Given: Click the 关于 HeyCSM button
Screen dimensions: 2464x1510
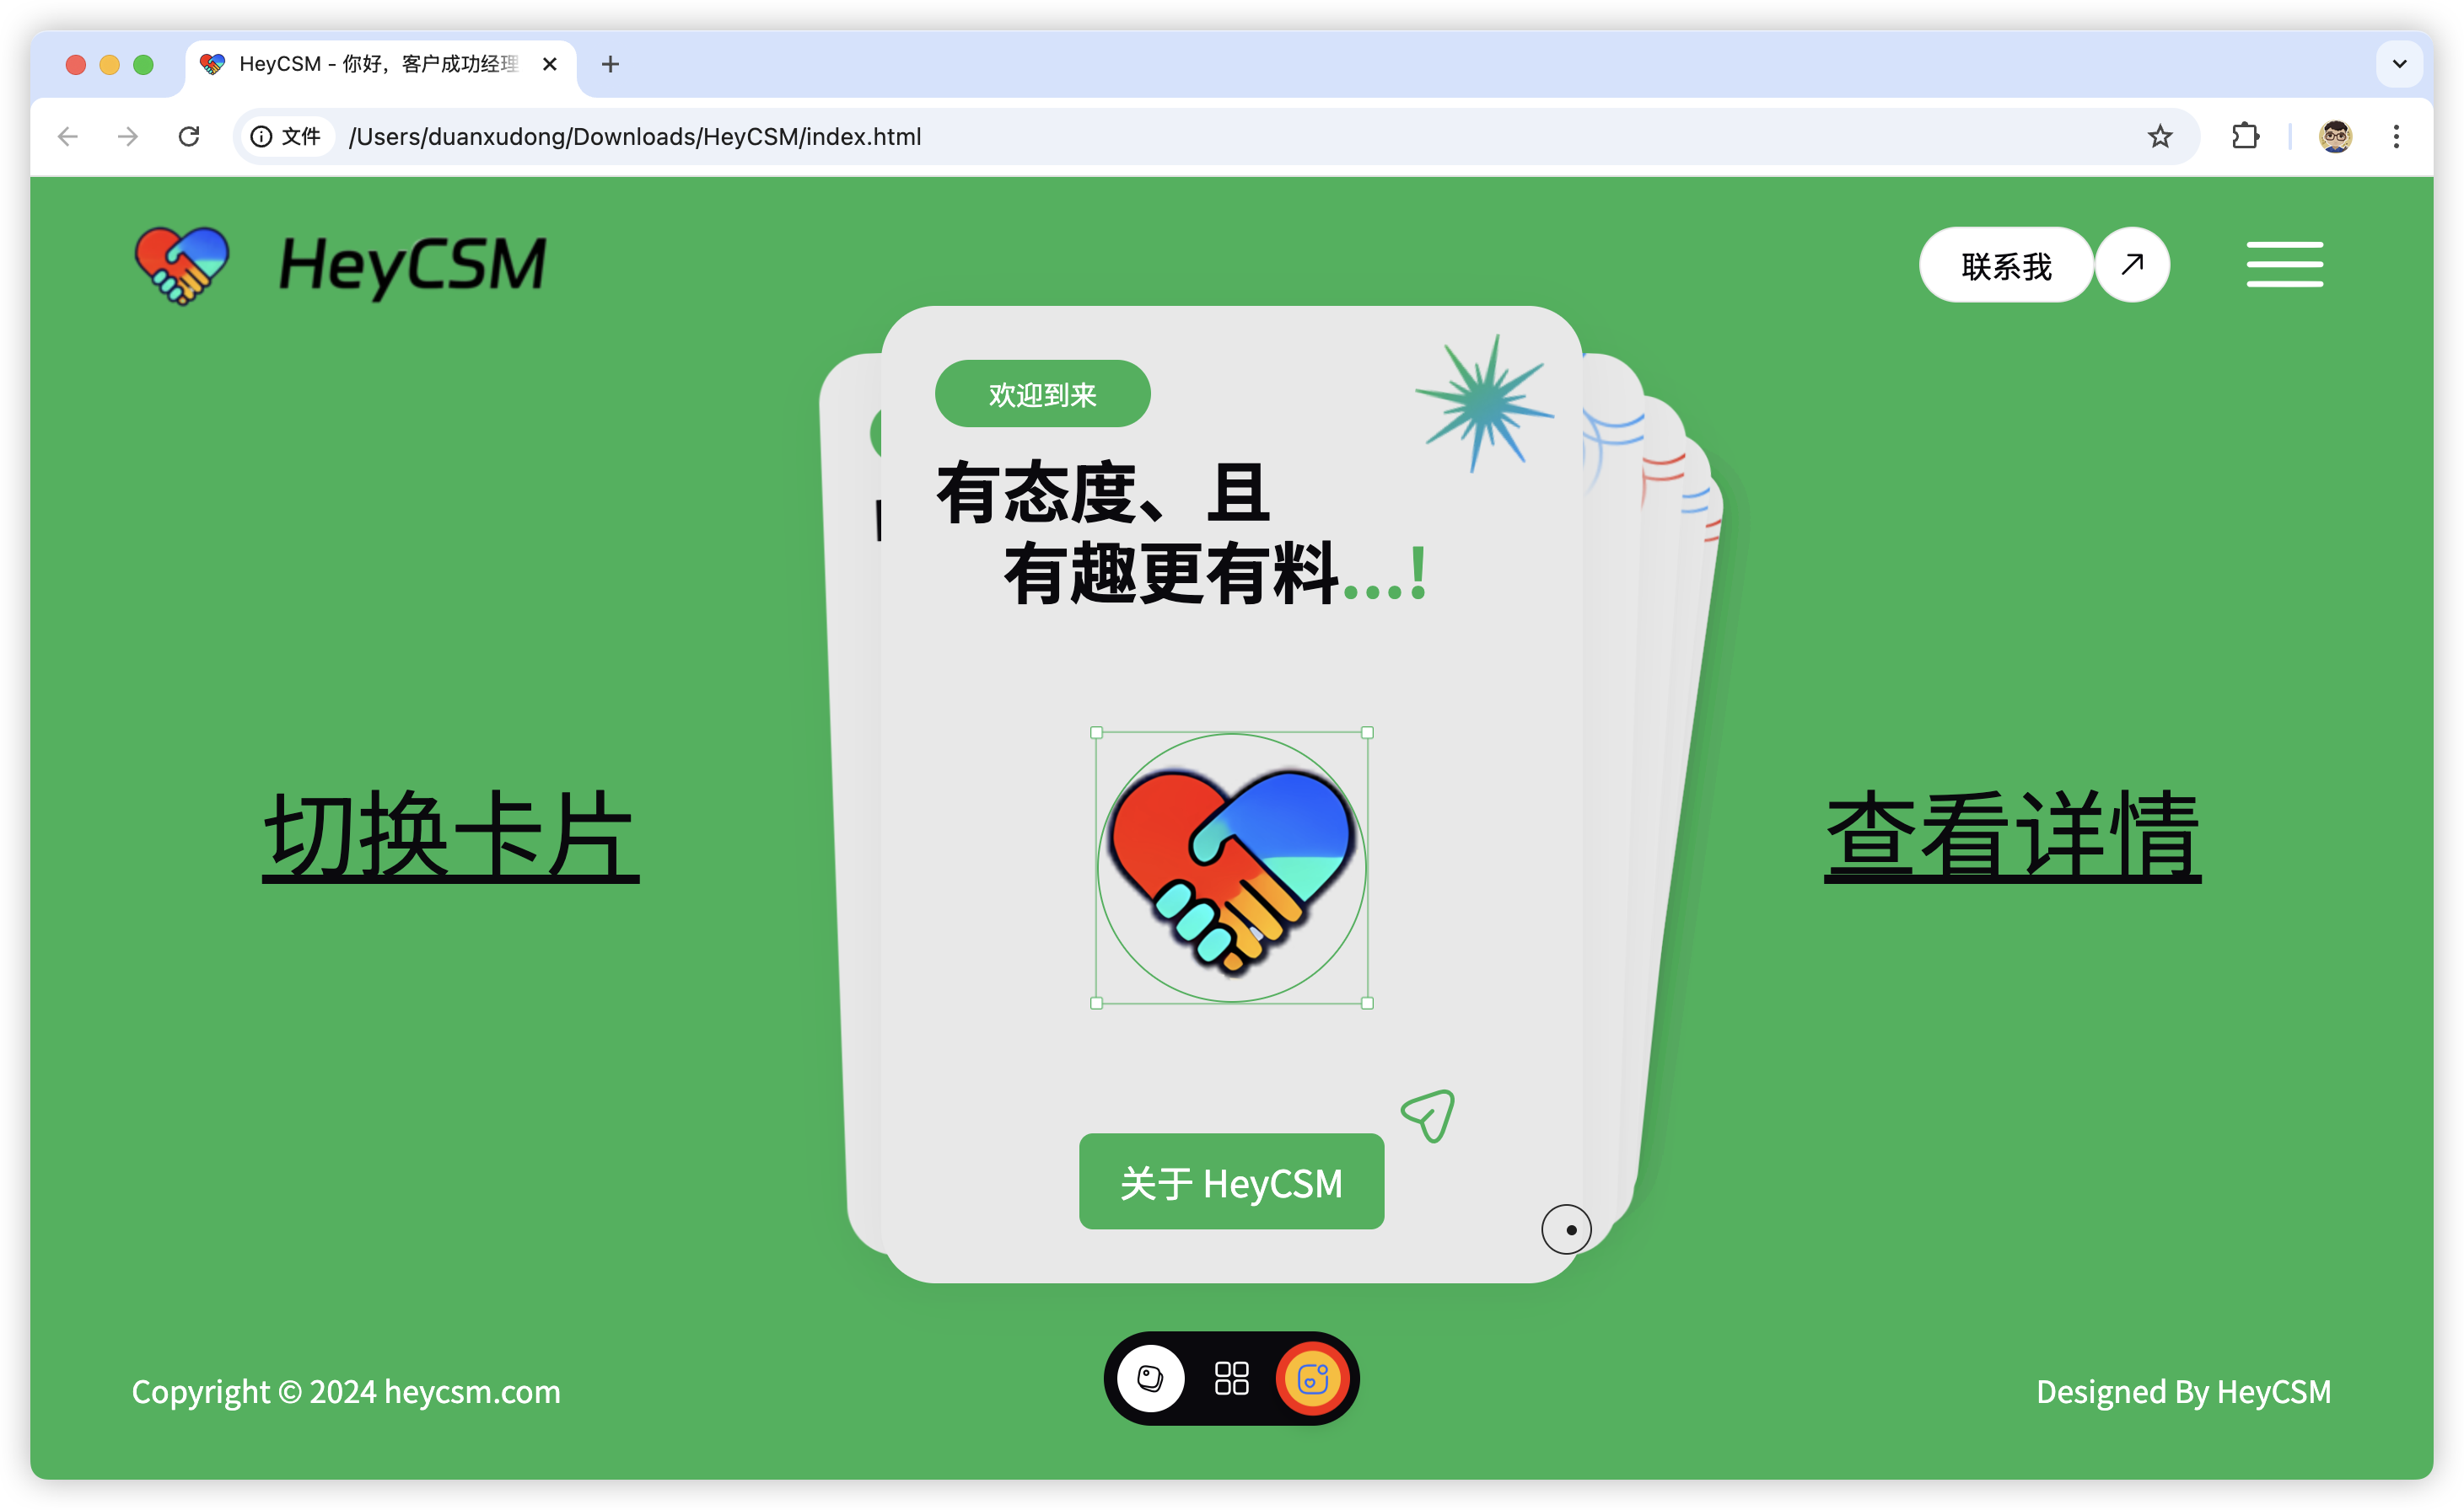Looking at the screenshot, I should (x=1231, y=1182).
